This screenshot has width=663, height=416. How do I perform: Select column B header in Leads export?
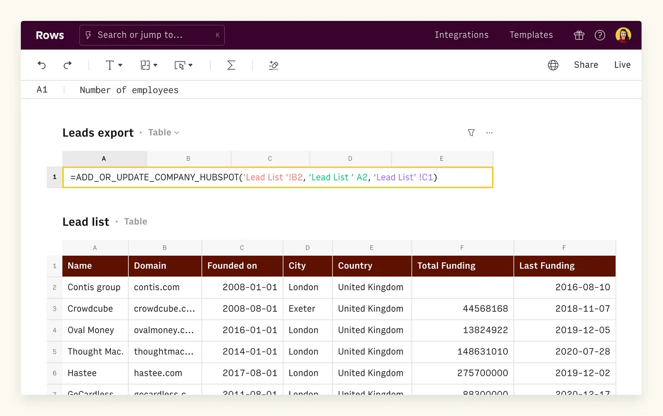pyautogui.click(x=189, y=159)
